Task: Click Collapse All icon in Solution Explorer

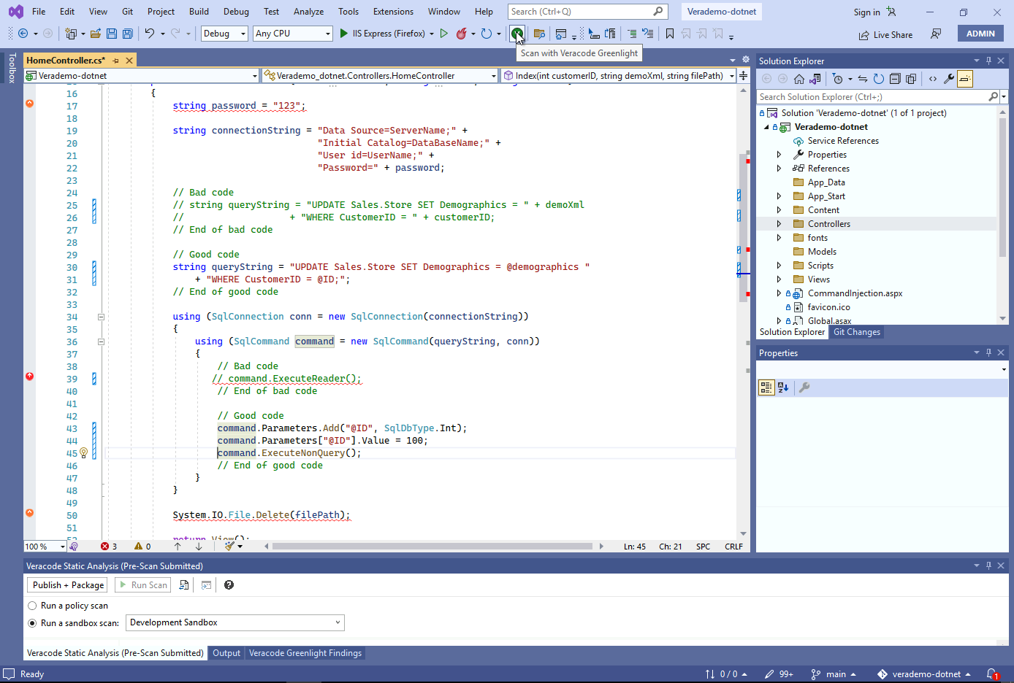Action: pos(895,79)
